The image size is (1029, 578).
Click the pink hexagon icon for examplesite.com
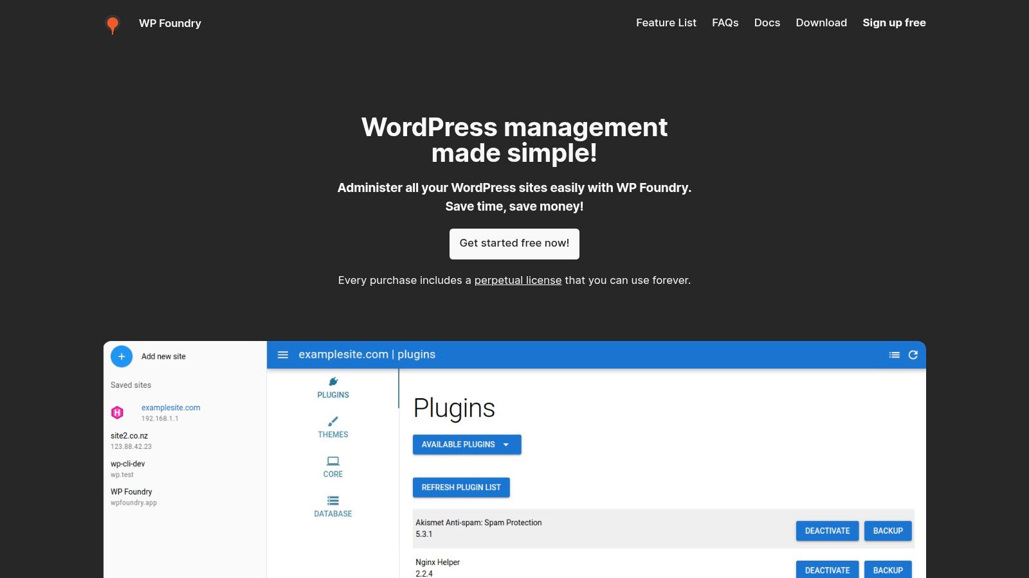tap(117, 412)
